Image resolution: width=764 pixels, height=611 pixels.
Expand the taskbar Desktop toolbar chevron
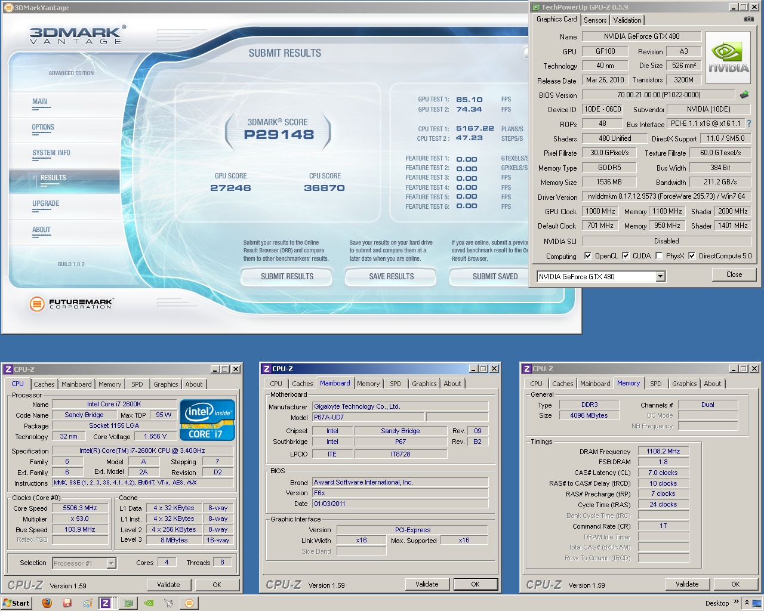click(x=736, y=602)
